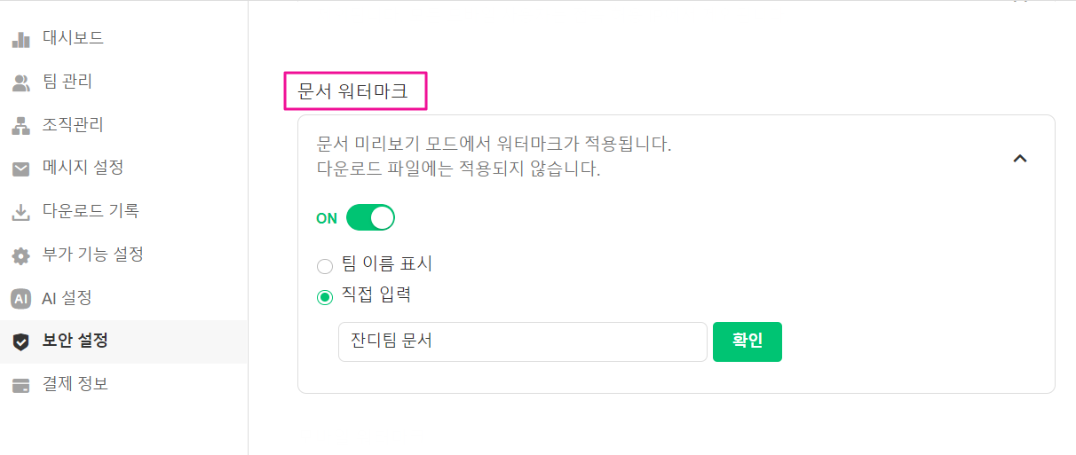Open the 메시지 설정 menu item
Viewport: 1076px width, 455px height.
83,168
